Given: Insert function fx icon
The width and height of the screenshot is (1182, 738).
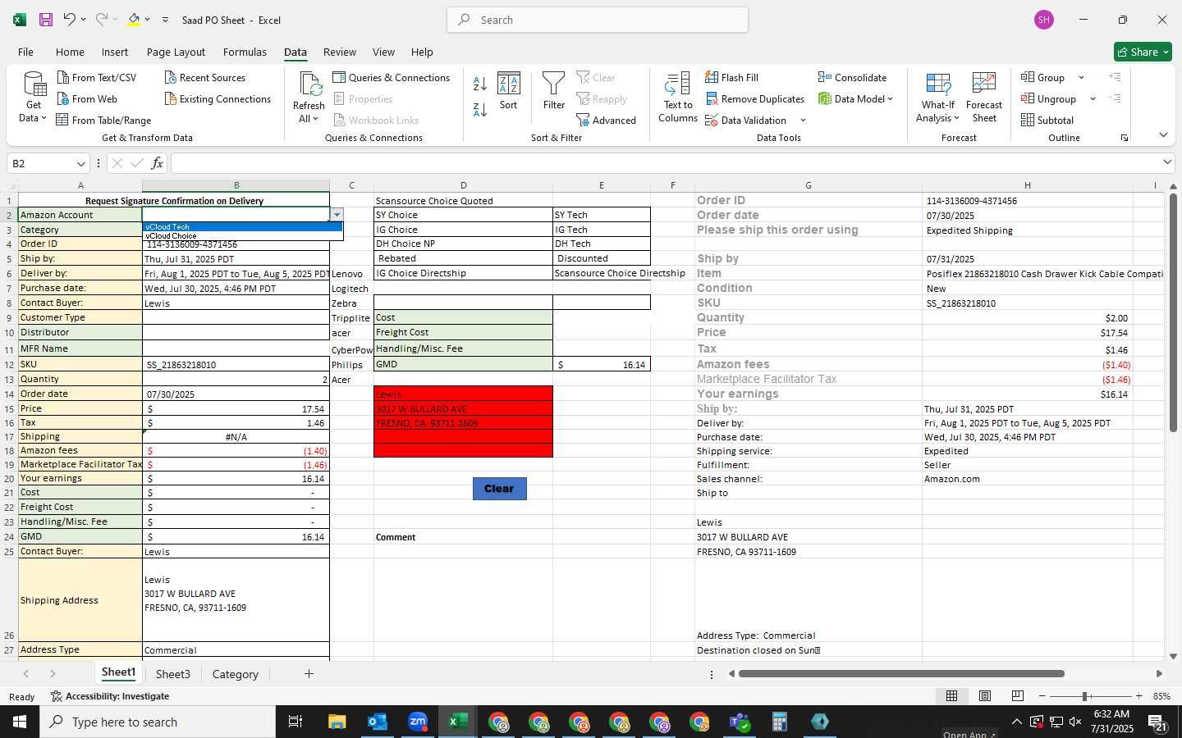Looking at the screenshot, I should point(157,163).
